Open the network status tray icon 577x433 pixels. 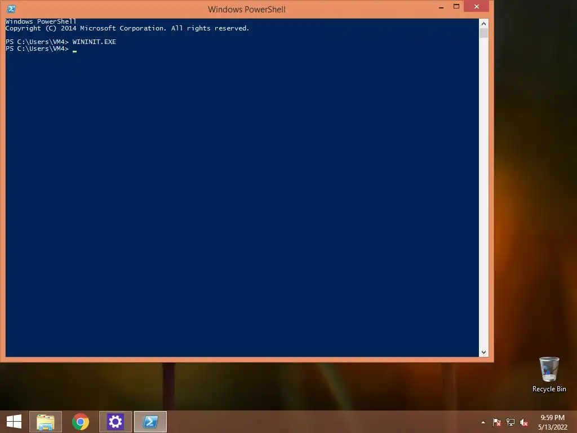(x=511, y=422)
